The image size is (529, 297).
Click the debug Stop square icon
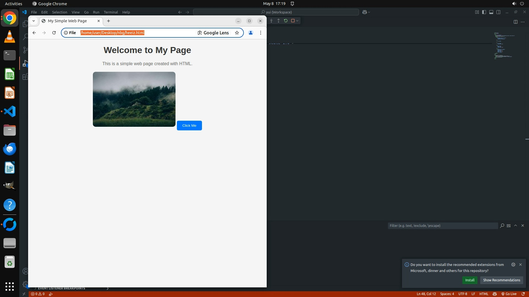click(293, 21)
